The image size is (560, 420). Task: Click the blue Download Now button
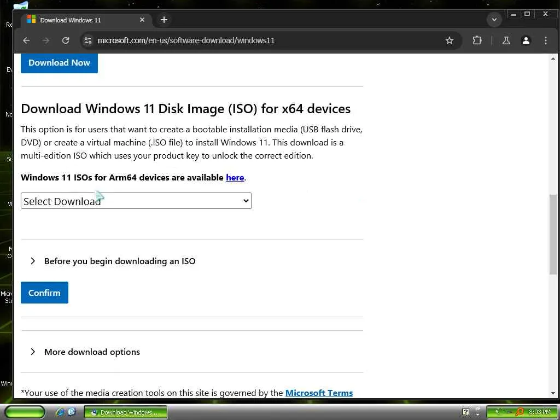[59, 63]
